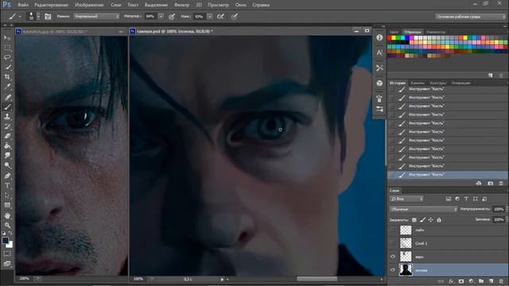The image size is (509, 286).
Task: Select the 'основа' layer thumbnail
Action: point(406,270)
